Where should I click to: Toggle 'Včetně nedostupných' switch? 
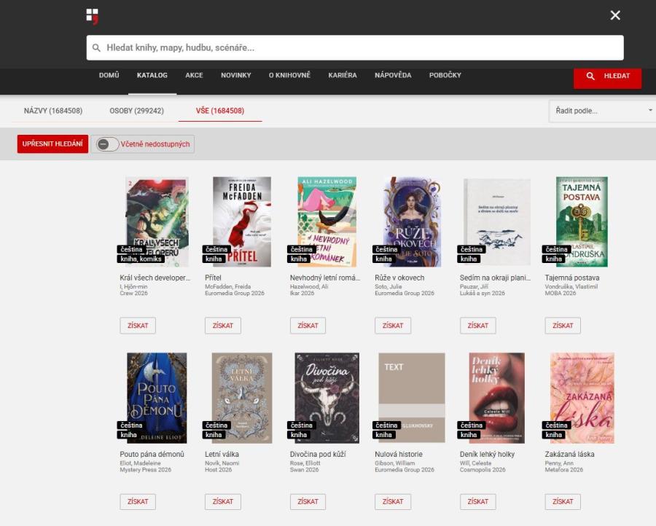pyautogui.click(x=108, y=144)
